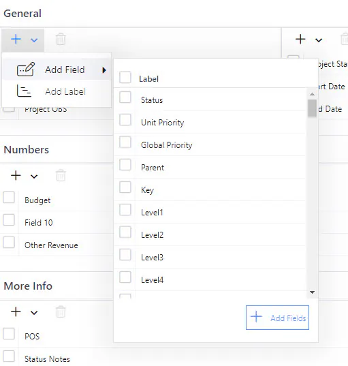Click the More Info section heading
This screenshot has height=366, width=348.
pyautogui.click(x=28, y=286)
